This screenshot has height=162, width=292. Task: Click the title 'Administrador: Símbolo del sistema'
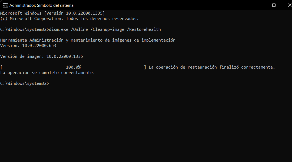[x=41, y=5]
